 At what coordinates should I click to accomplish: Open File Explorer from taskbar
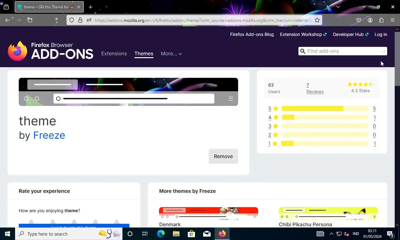pos(176,234)
